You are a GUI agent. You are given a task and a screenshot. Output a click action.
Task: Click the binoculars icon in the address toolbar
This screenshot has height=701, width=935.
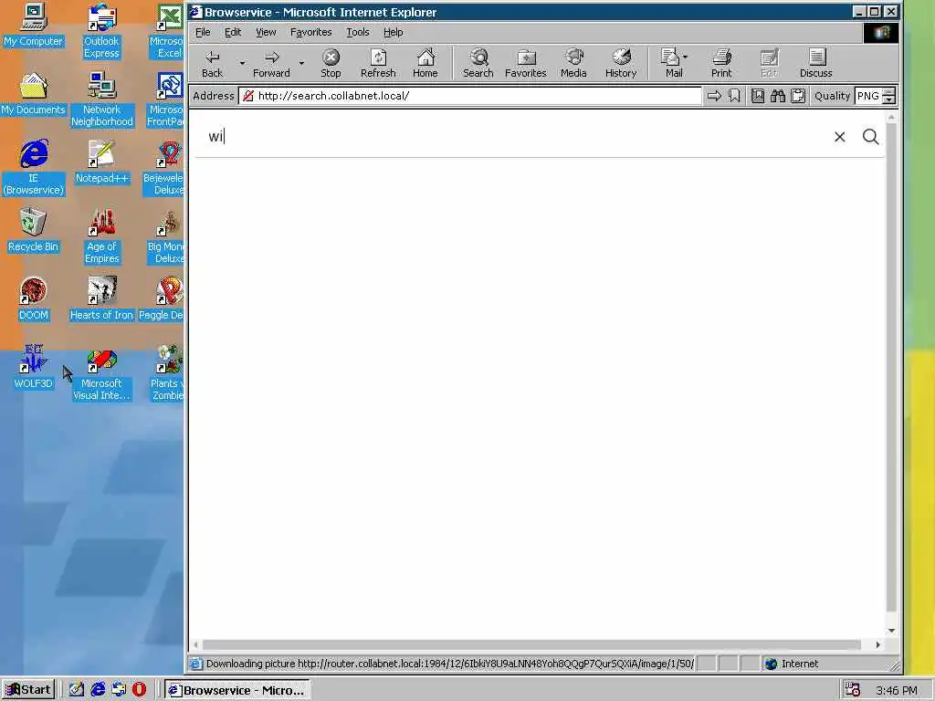tap(778, 96)
